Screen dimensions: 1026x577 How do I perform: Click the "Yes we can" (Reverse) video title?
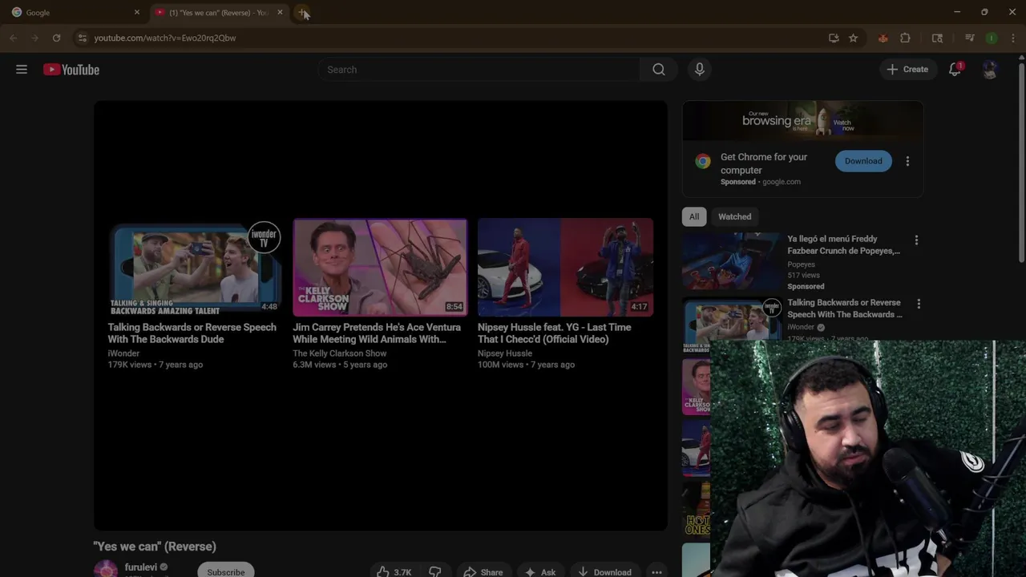[x=155, y=547]
